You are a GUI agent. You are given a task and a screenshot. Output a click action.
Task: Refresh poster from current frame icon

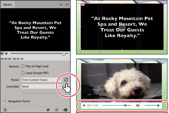click(x=66, y=80)
